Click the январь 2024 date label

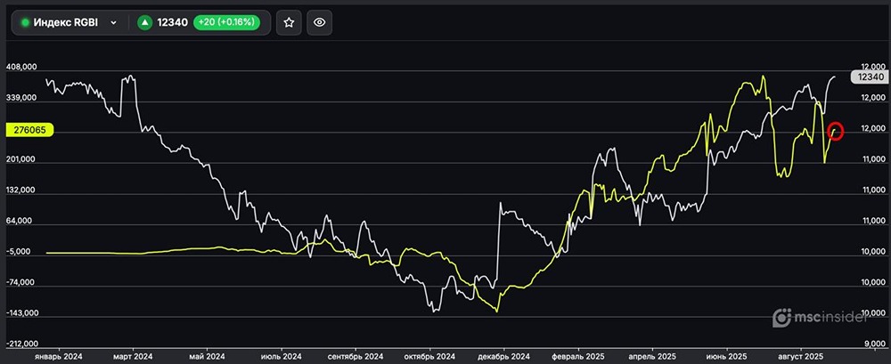click(57, 356)
